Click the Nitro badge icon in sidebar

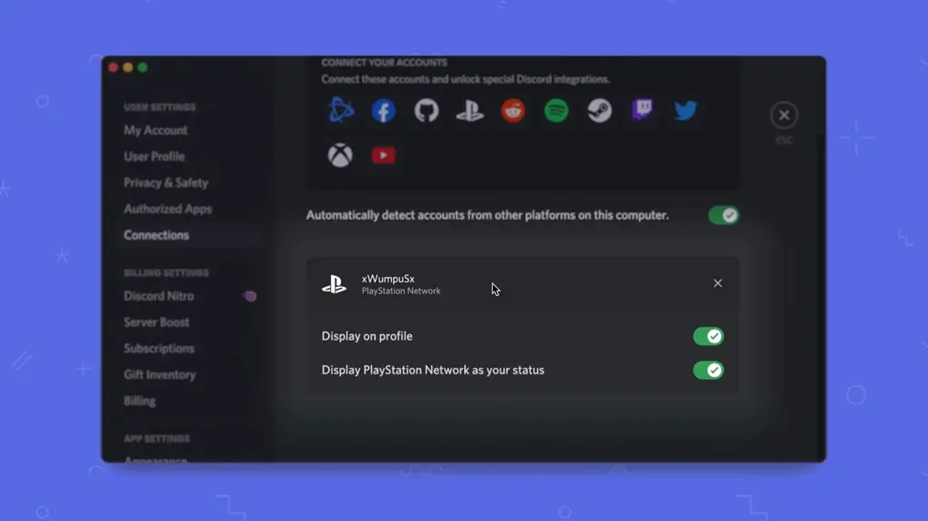coord(251,296)
